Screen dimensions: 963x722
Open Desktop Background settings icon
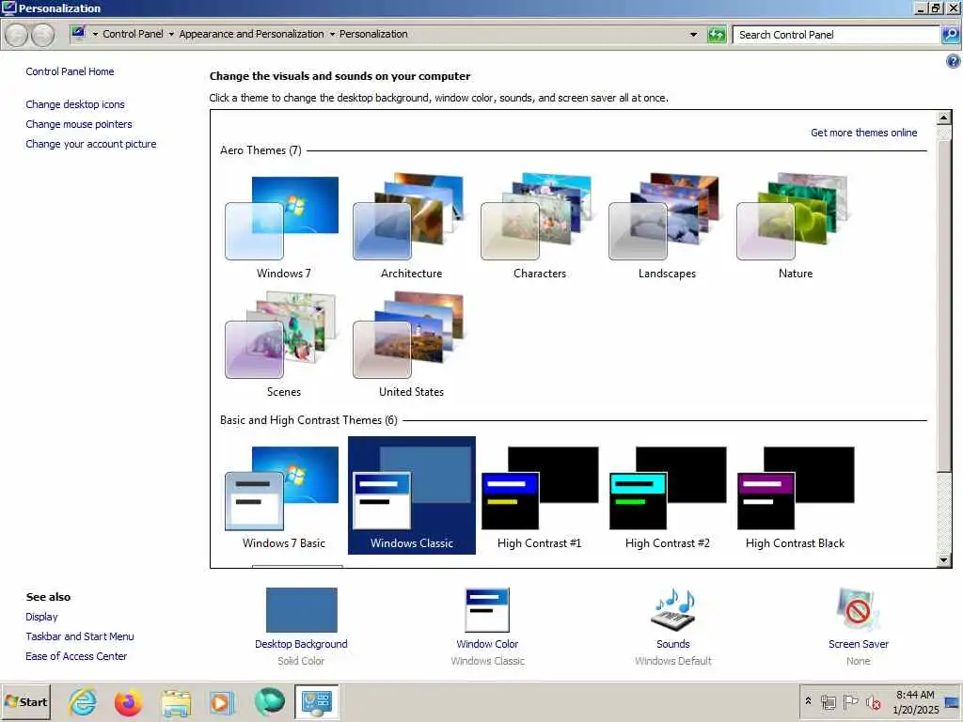pyautogui.click(x=301, y=609)
